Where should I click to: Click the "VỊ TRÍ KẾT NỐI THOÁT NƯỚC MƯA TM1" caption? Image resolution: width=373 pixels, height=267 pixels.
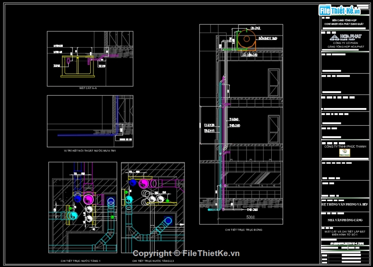pos(90,150)
